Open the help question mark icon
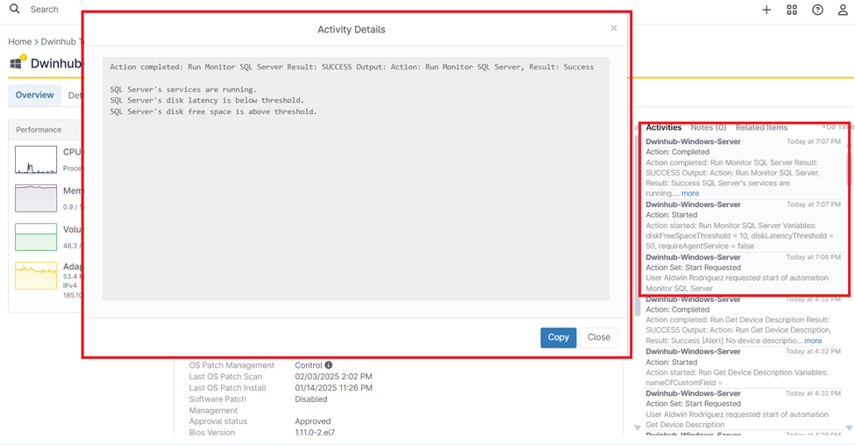 (817, 10)
